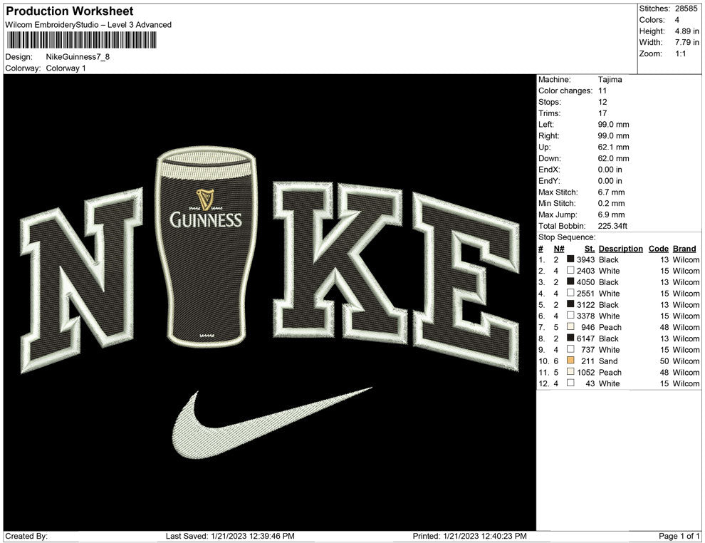Click the Nike swoosh embroidery
The image size is (705, 543).
[272, 423]
